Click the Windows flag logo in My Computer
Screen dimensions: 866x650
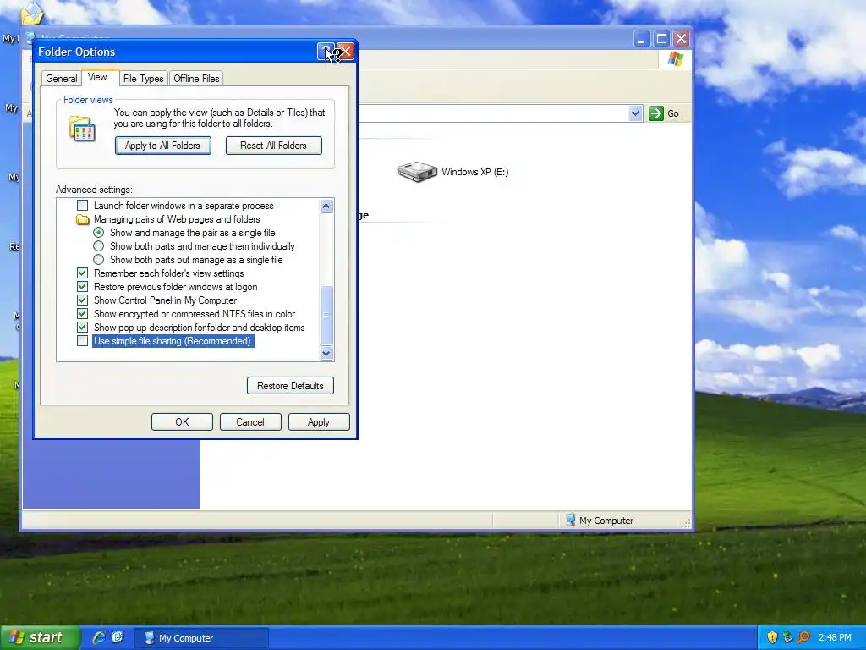pos(675,58)
